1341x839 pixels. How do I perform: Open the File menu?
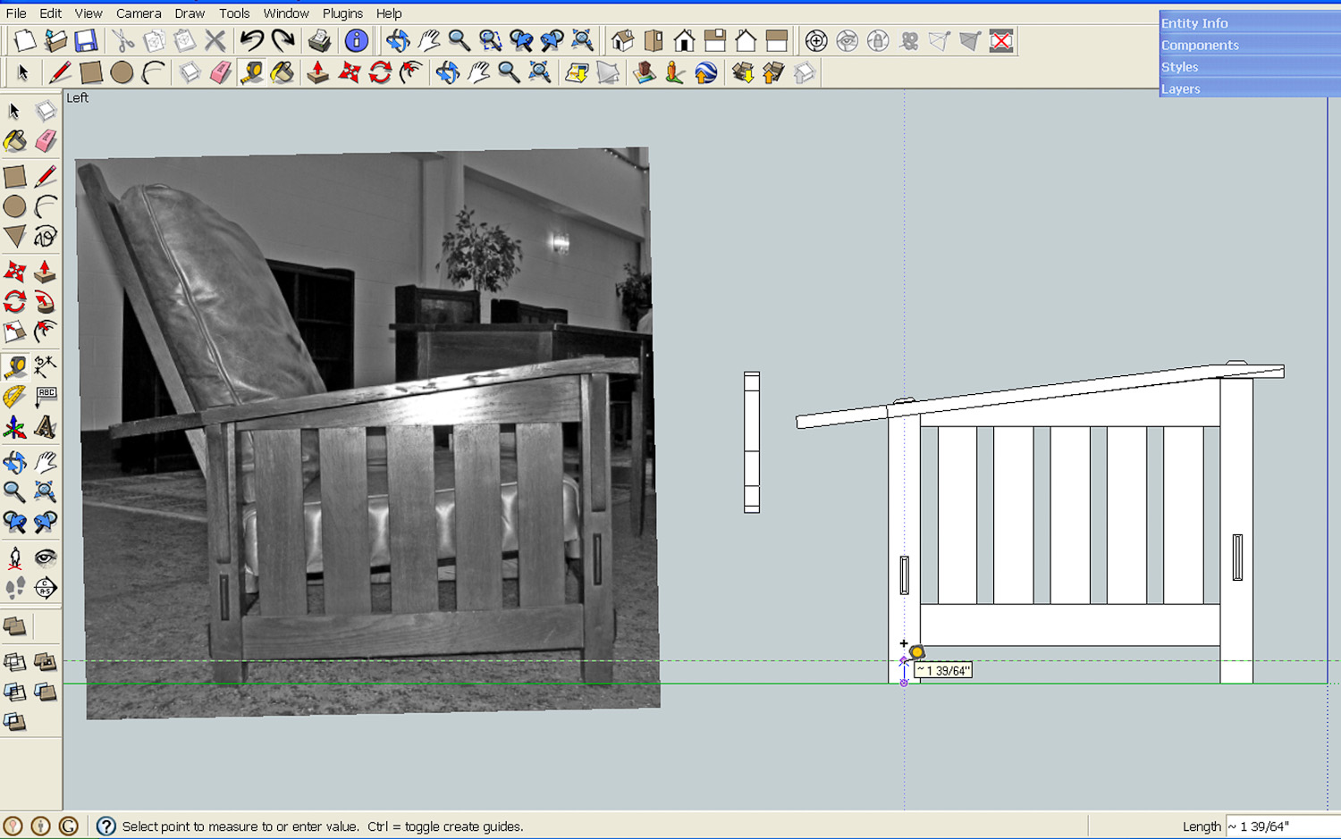tap(16, 13)
